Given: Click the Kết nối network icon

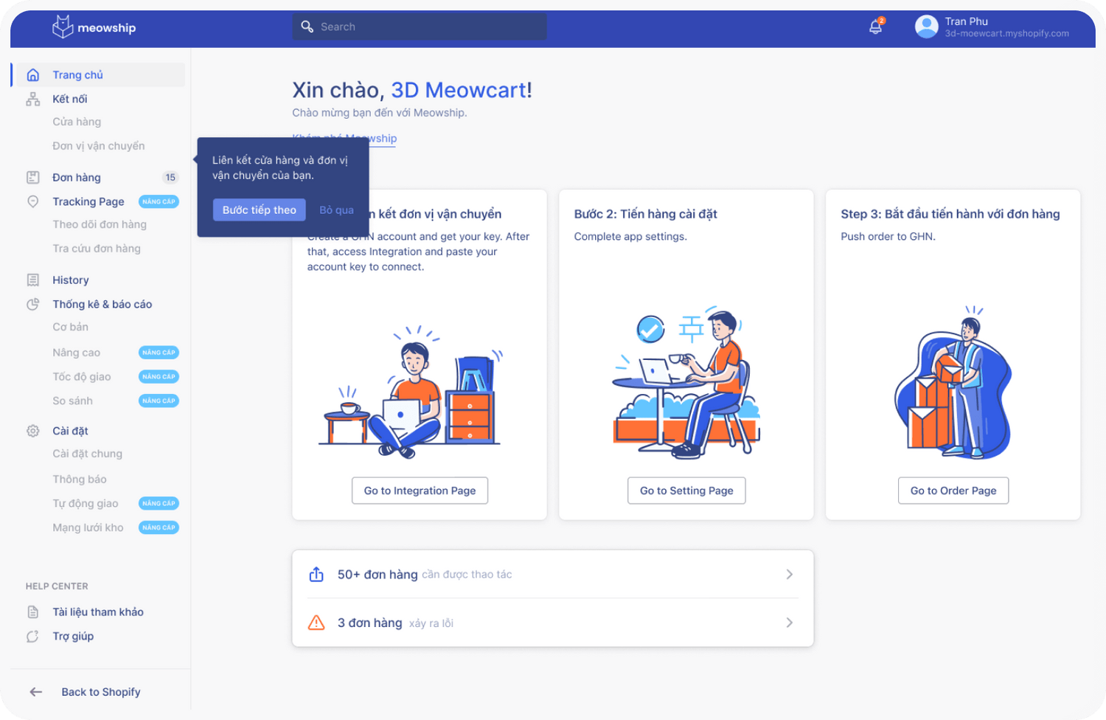Looking at the screenshot, I should coord(33,99).
